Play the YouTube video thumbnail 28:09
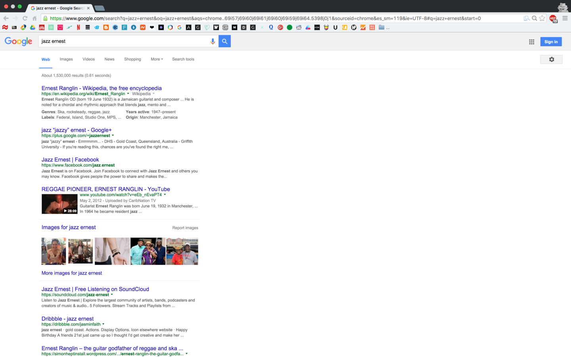This screenshot has height=357, width=571. pyautogui.click(x=59, y=204)
